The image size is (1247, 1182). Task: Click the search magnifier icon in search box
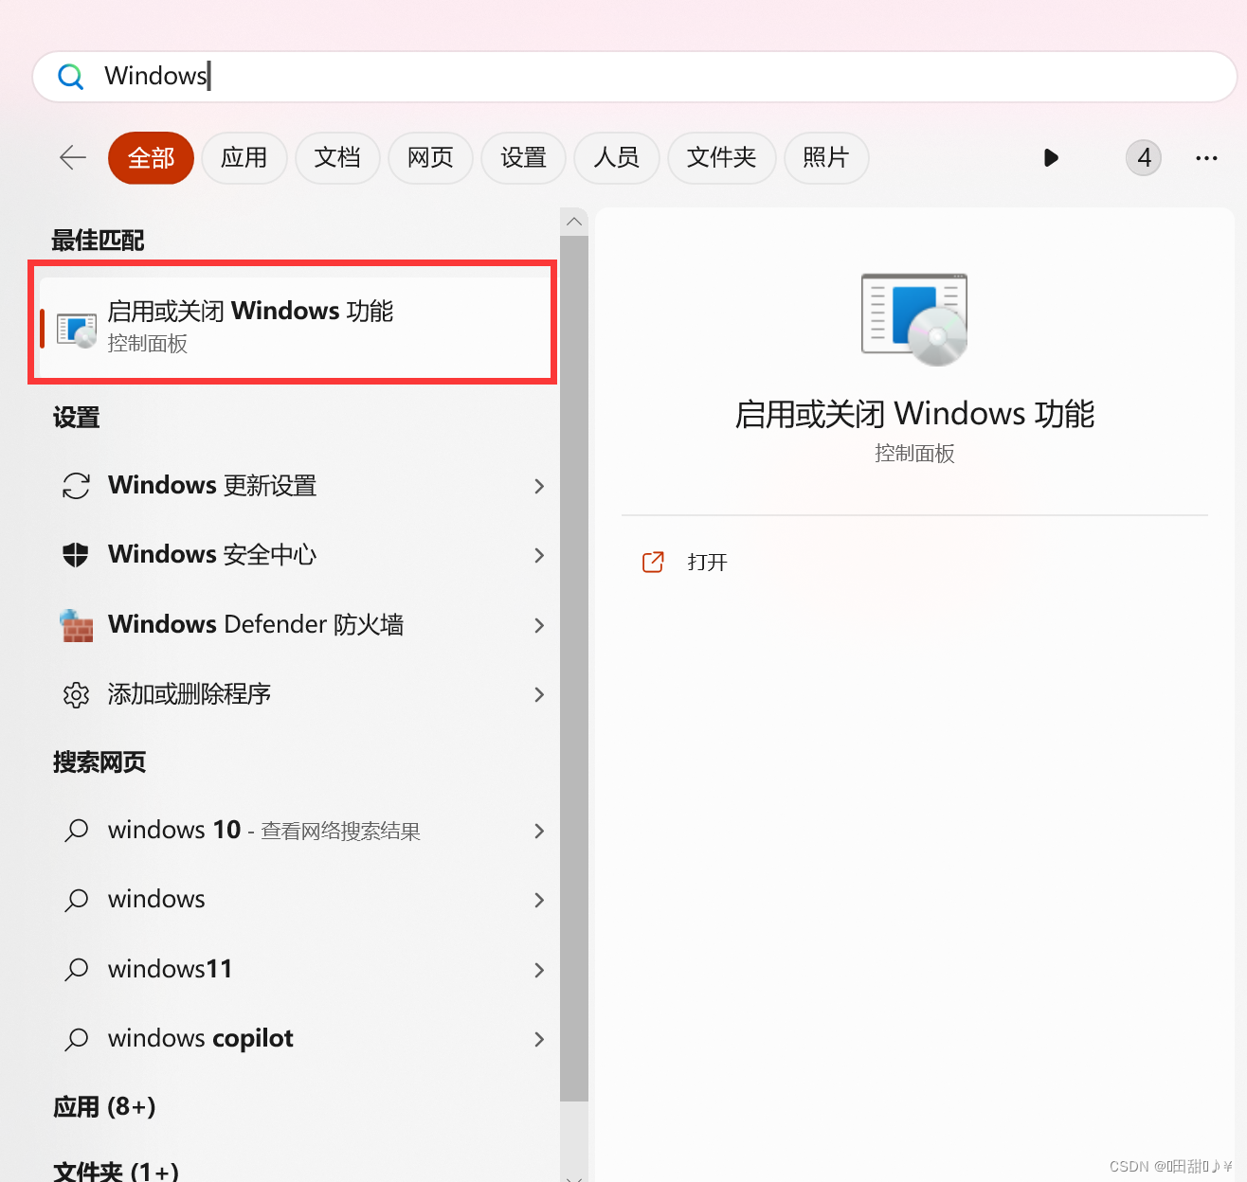coord(71,76)
